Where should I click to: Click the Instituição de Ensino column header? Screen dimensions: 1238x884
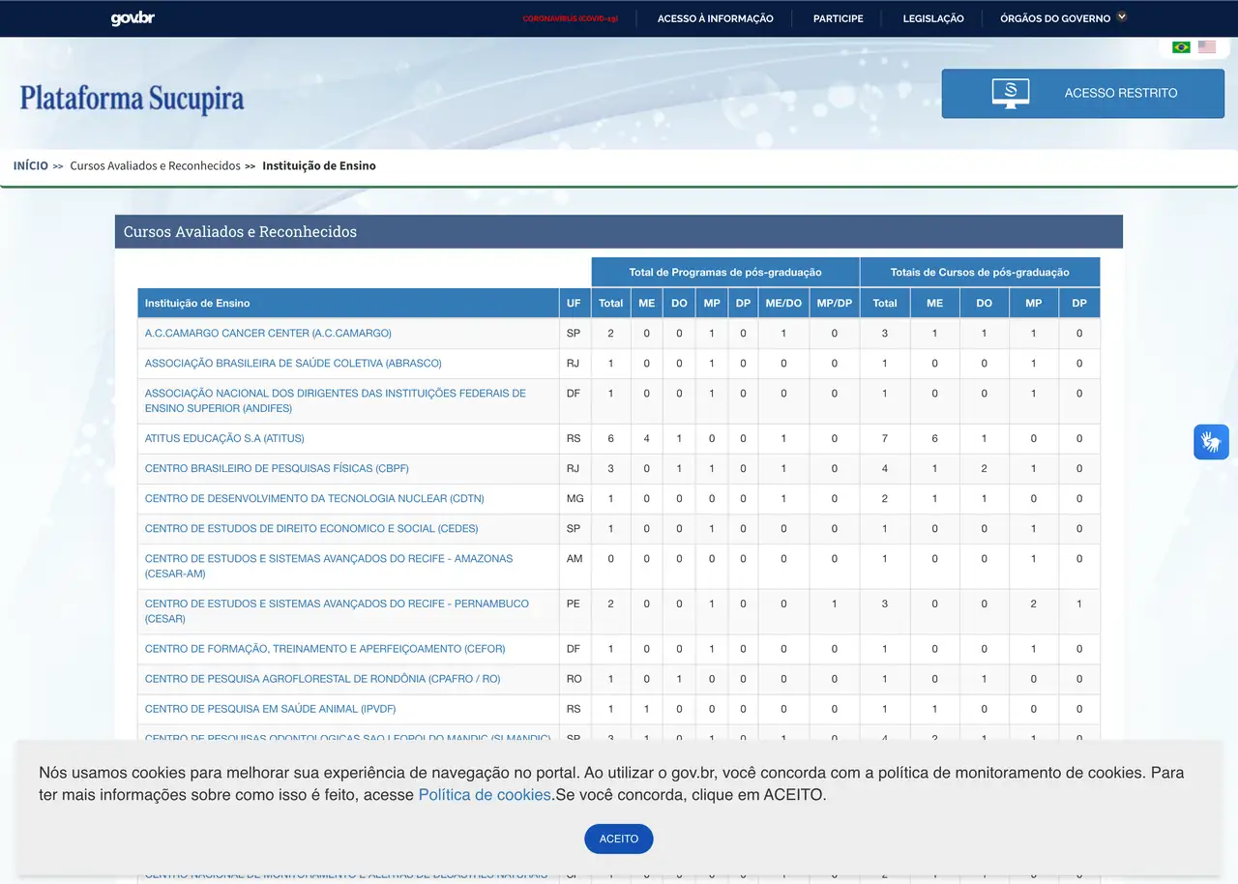[348, 303]
